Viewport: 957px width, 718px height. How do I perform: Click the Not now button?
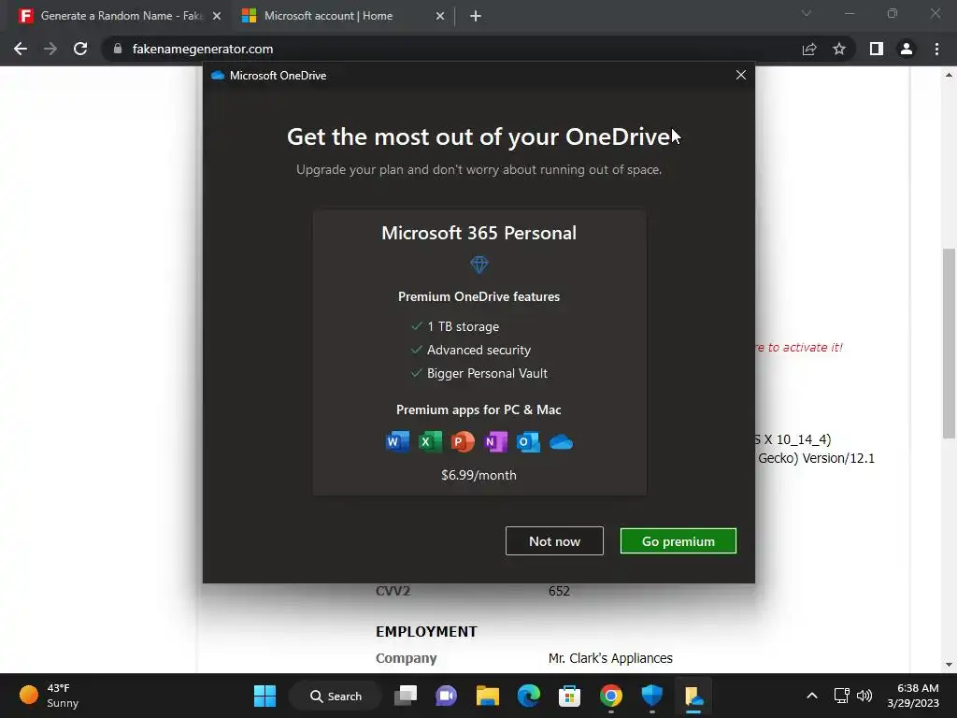coord(554,541)
